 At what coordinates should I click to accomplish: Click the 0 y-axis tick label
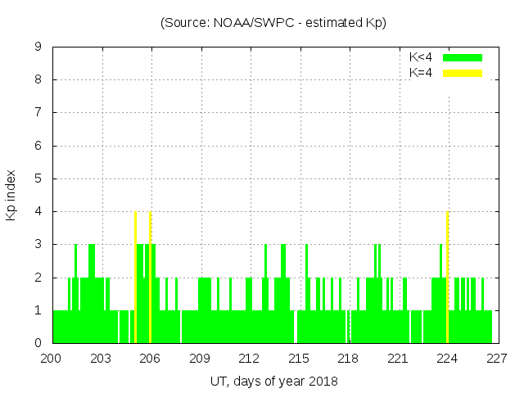click(x=38, y=343)
